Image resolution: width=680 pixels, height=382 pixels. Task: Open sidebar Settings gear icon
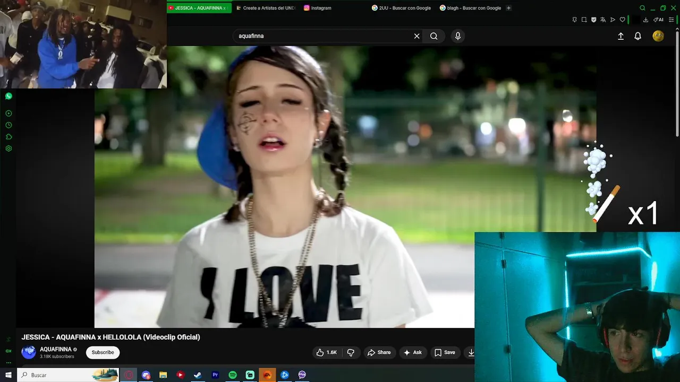[x=8, y=149]
